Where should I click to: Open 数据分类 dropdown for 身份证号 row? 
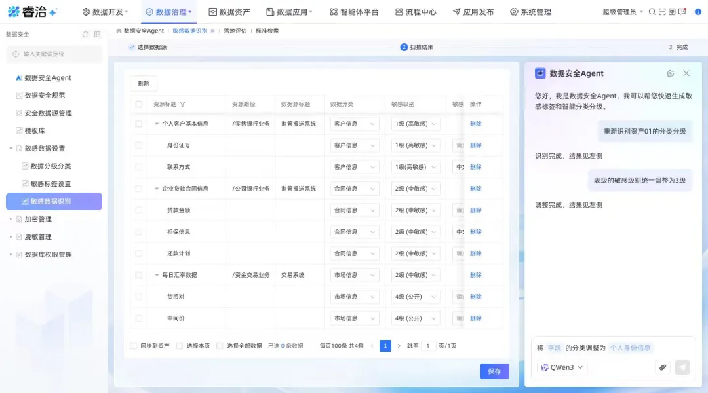(355, 145)
